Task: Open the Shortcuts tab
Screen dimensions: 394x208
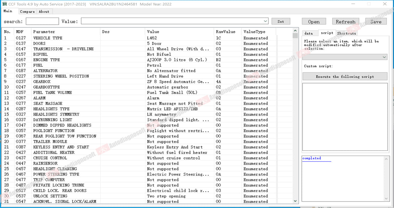Action: (347, 33)
